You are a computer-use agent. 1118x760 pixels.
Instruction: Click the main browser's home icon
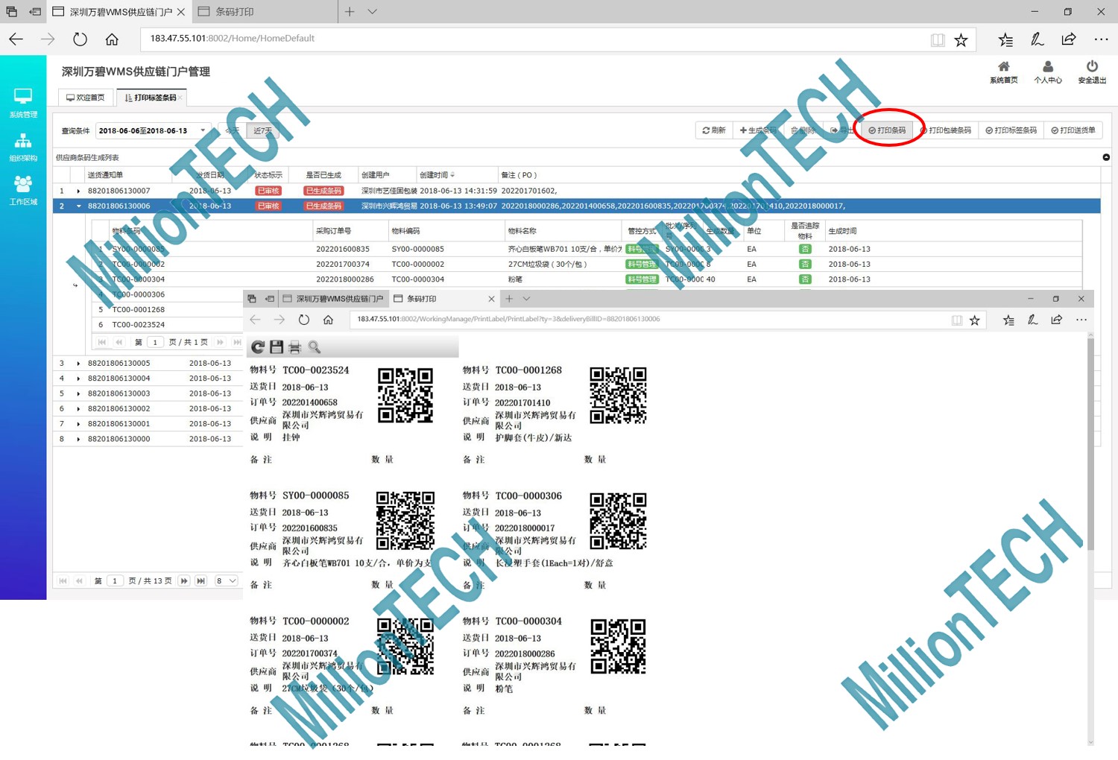click(x=112, y=39)
